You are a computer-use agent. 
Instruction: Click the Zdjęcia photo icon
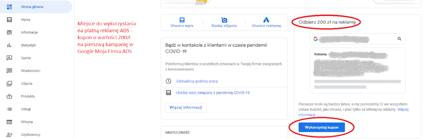pyautogui.click(x=9, y=83)
